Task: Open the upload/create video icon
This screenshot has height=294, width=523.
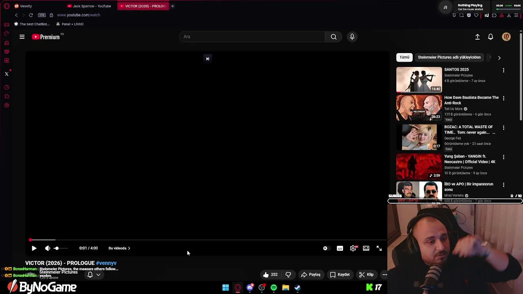Action: (x=477, y=37)
